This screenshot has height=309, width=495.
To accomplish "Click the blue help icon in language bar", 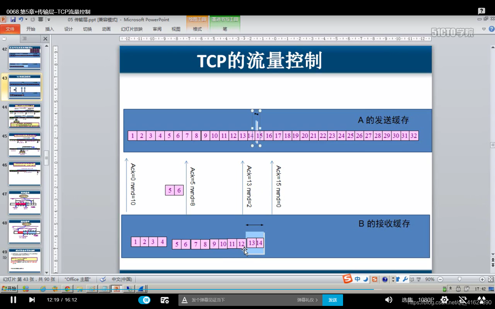I will click(x=385, y=279).
